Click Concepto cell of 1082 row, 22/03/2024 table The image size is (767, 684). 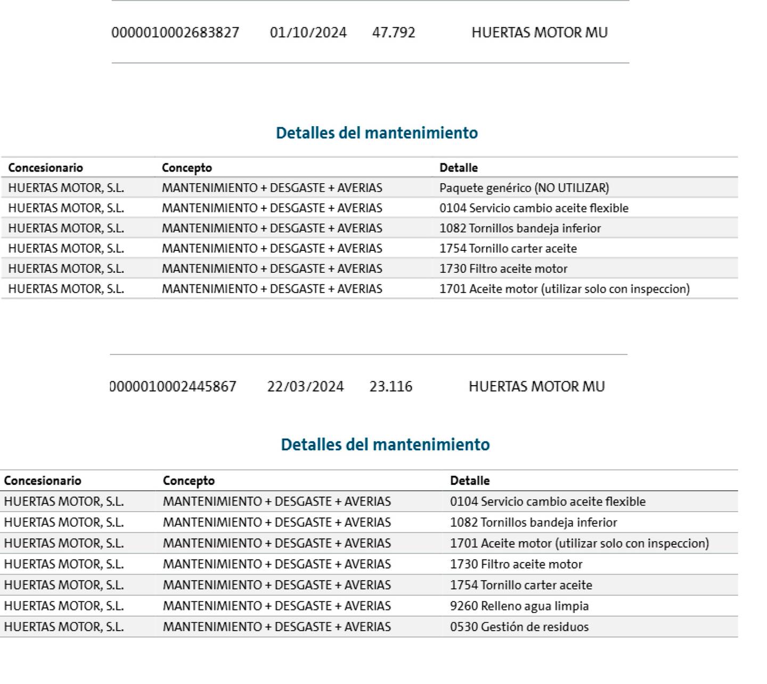click(x=277, y=523)
